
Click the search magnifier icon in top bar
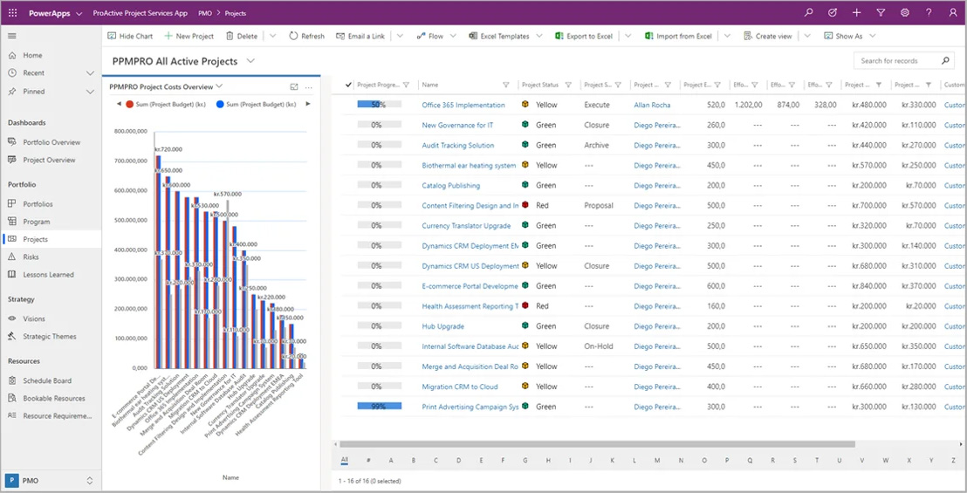click(x=809, y=13)
